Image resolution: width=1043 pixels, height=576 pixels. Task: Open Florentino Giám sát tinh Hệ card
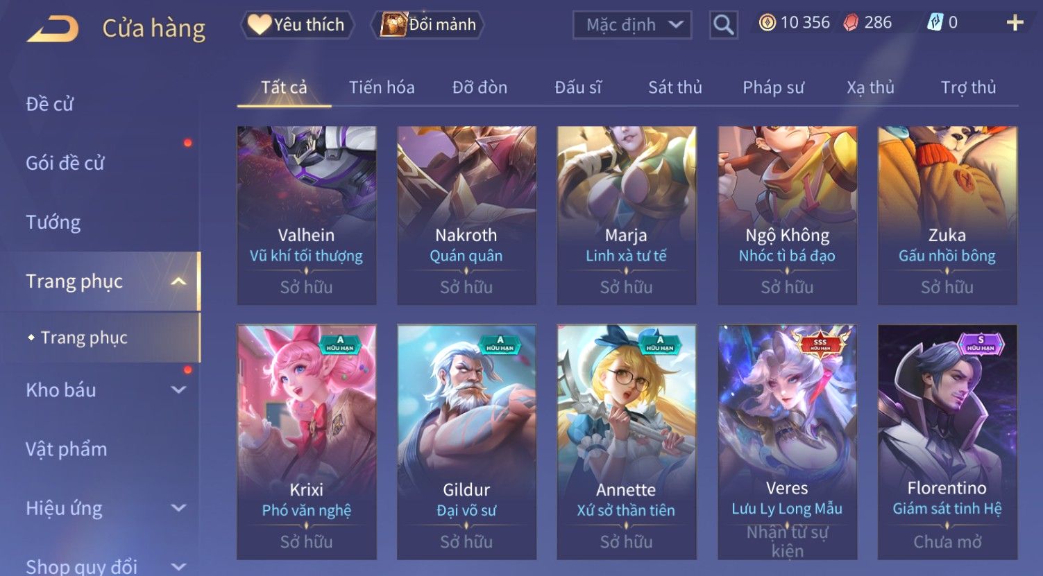click(947, 442)
